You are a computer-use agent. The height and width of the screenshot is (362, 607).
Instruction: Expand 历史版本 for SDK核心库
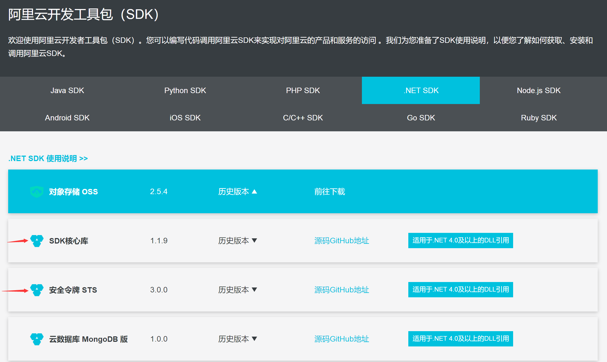[x=237, y=241]
